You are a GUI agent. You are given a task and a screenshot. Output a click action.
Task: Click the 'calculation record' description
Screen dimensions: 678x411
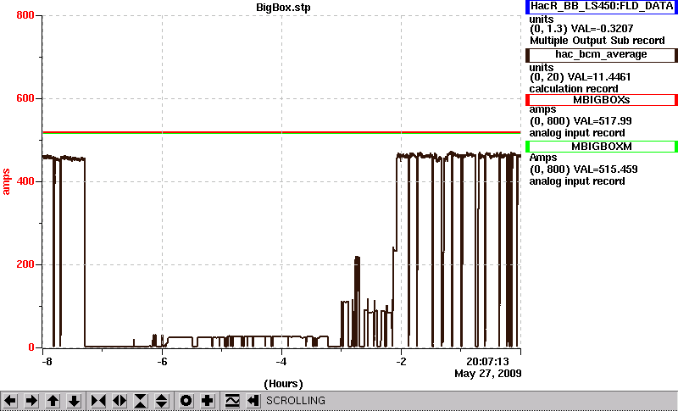coord(574,89)
